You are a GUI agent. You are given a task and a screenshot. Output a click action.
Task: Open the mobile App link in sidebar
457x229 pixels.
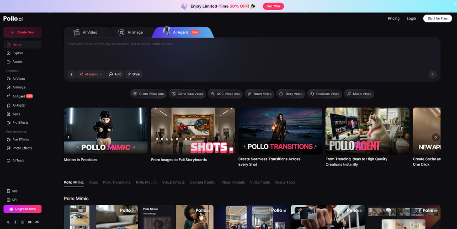tap(12, 191)
